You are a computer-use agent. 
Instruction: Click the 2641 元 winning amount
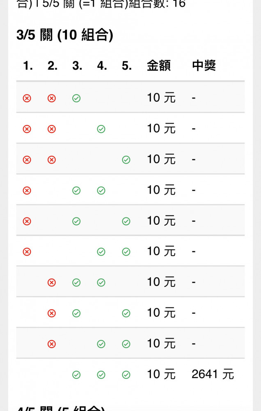(213, 374)
